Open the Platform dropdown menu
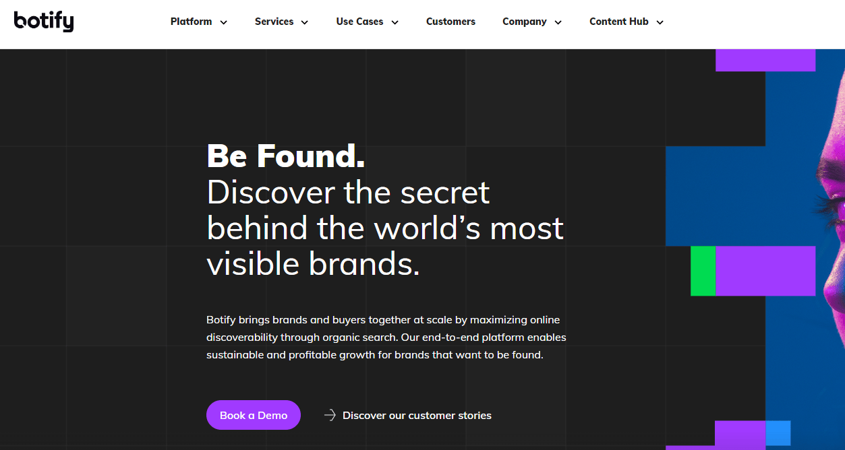 (x=192, y=22)
